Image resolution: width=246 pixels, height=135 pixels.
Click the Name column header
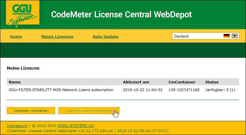[15, 82]
